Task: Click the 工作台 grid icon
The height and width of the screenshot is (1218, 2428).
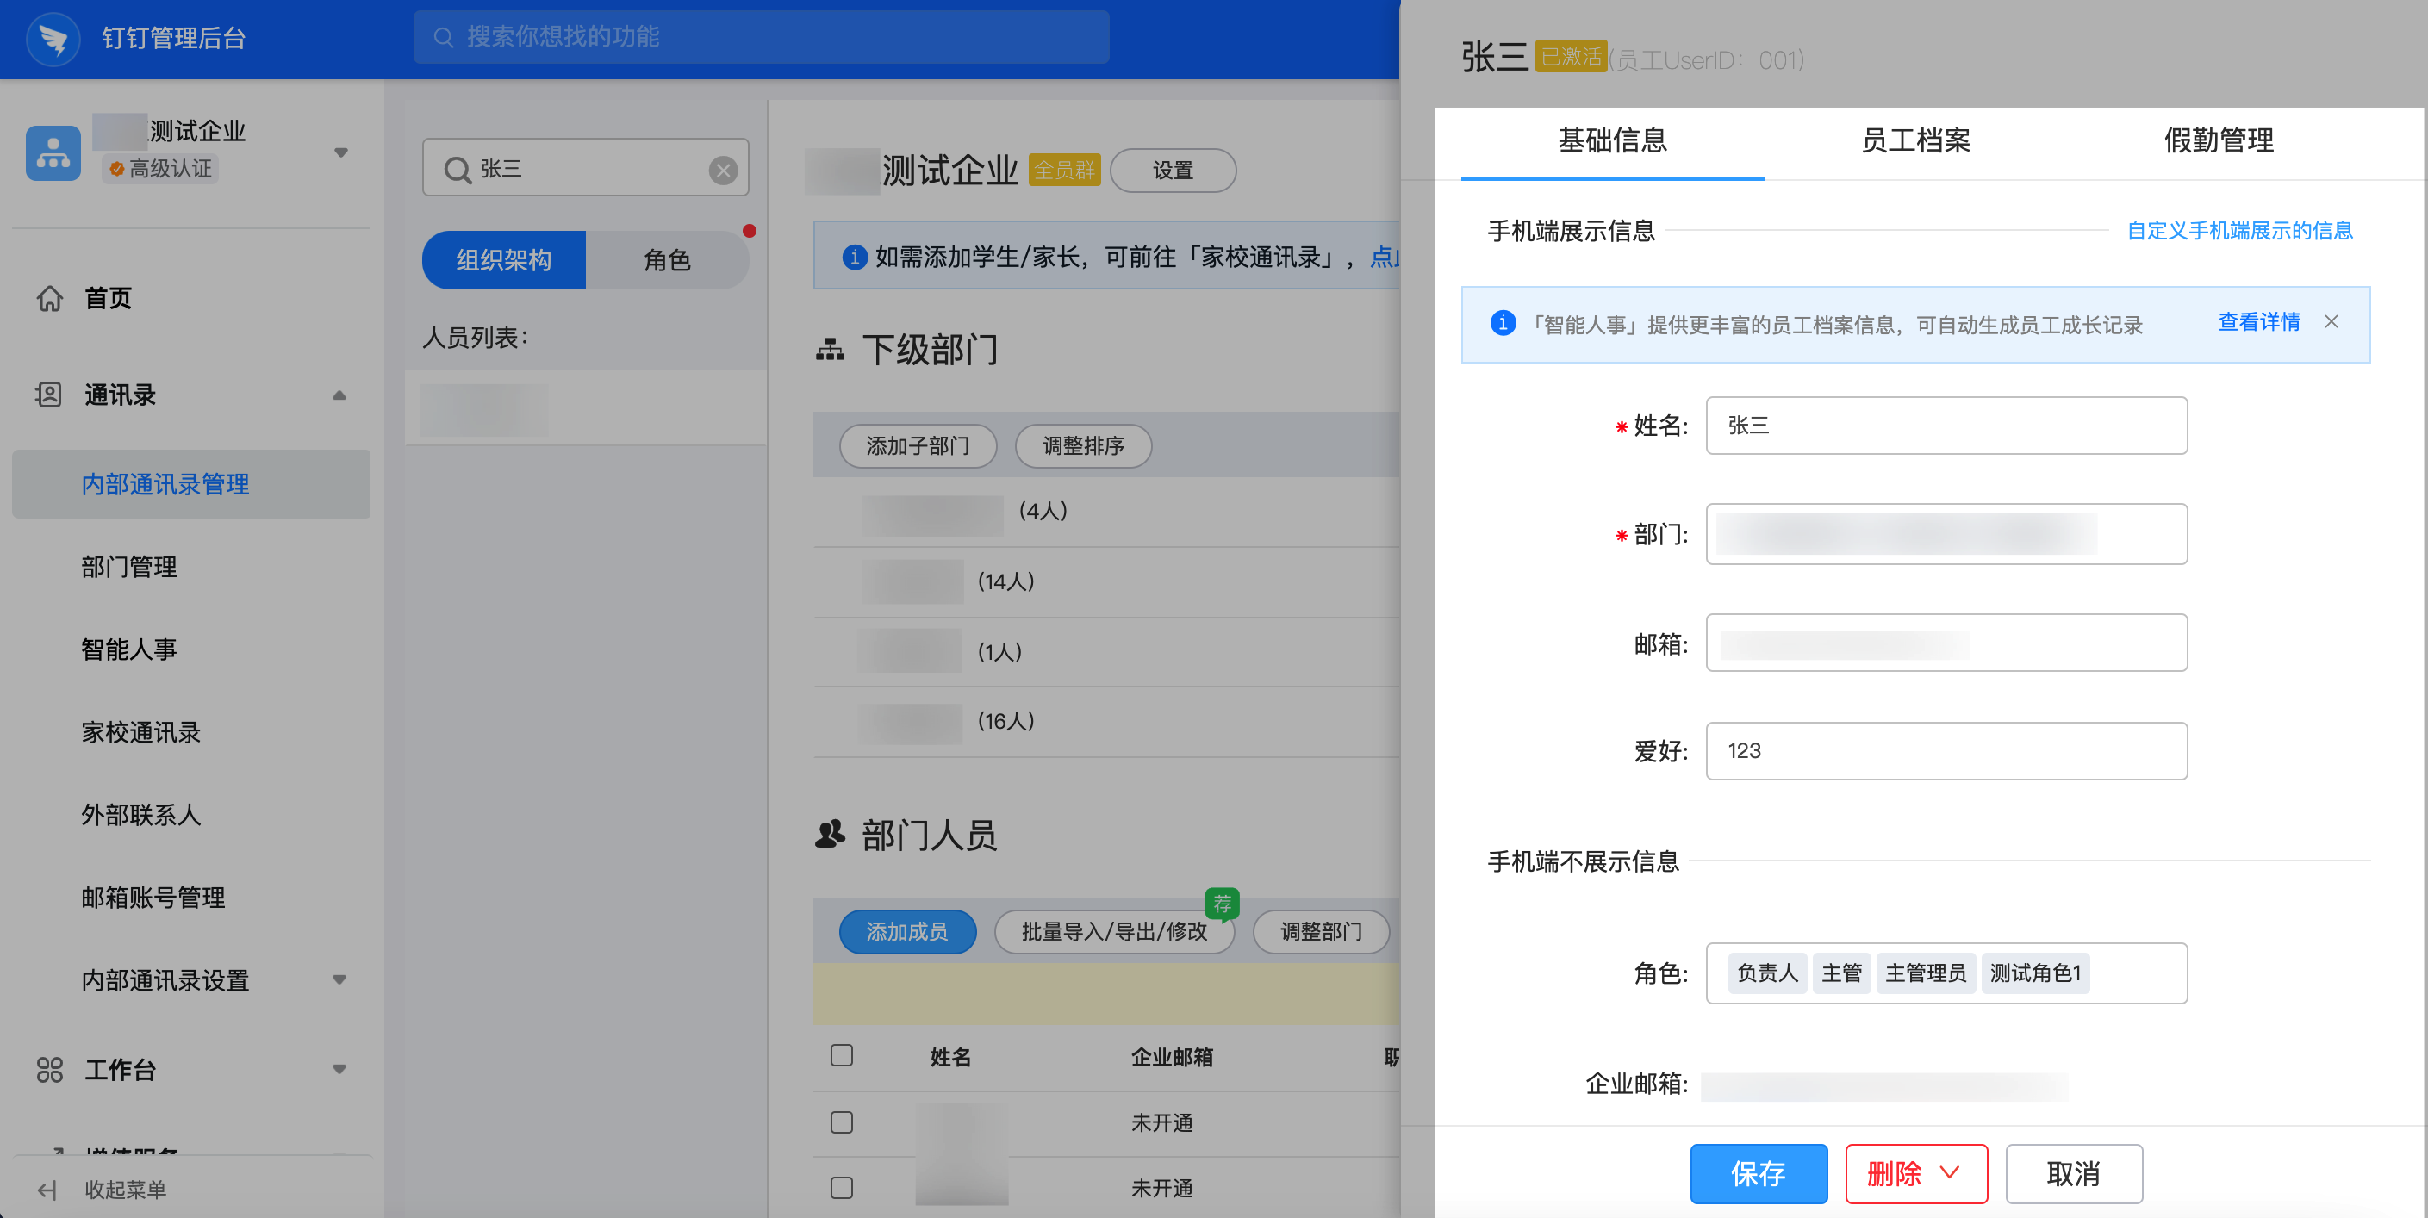Action: [x=49, y=1069]
